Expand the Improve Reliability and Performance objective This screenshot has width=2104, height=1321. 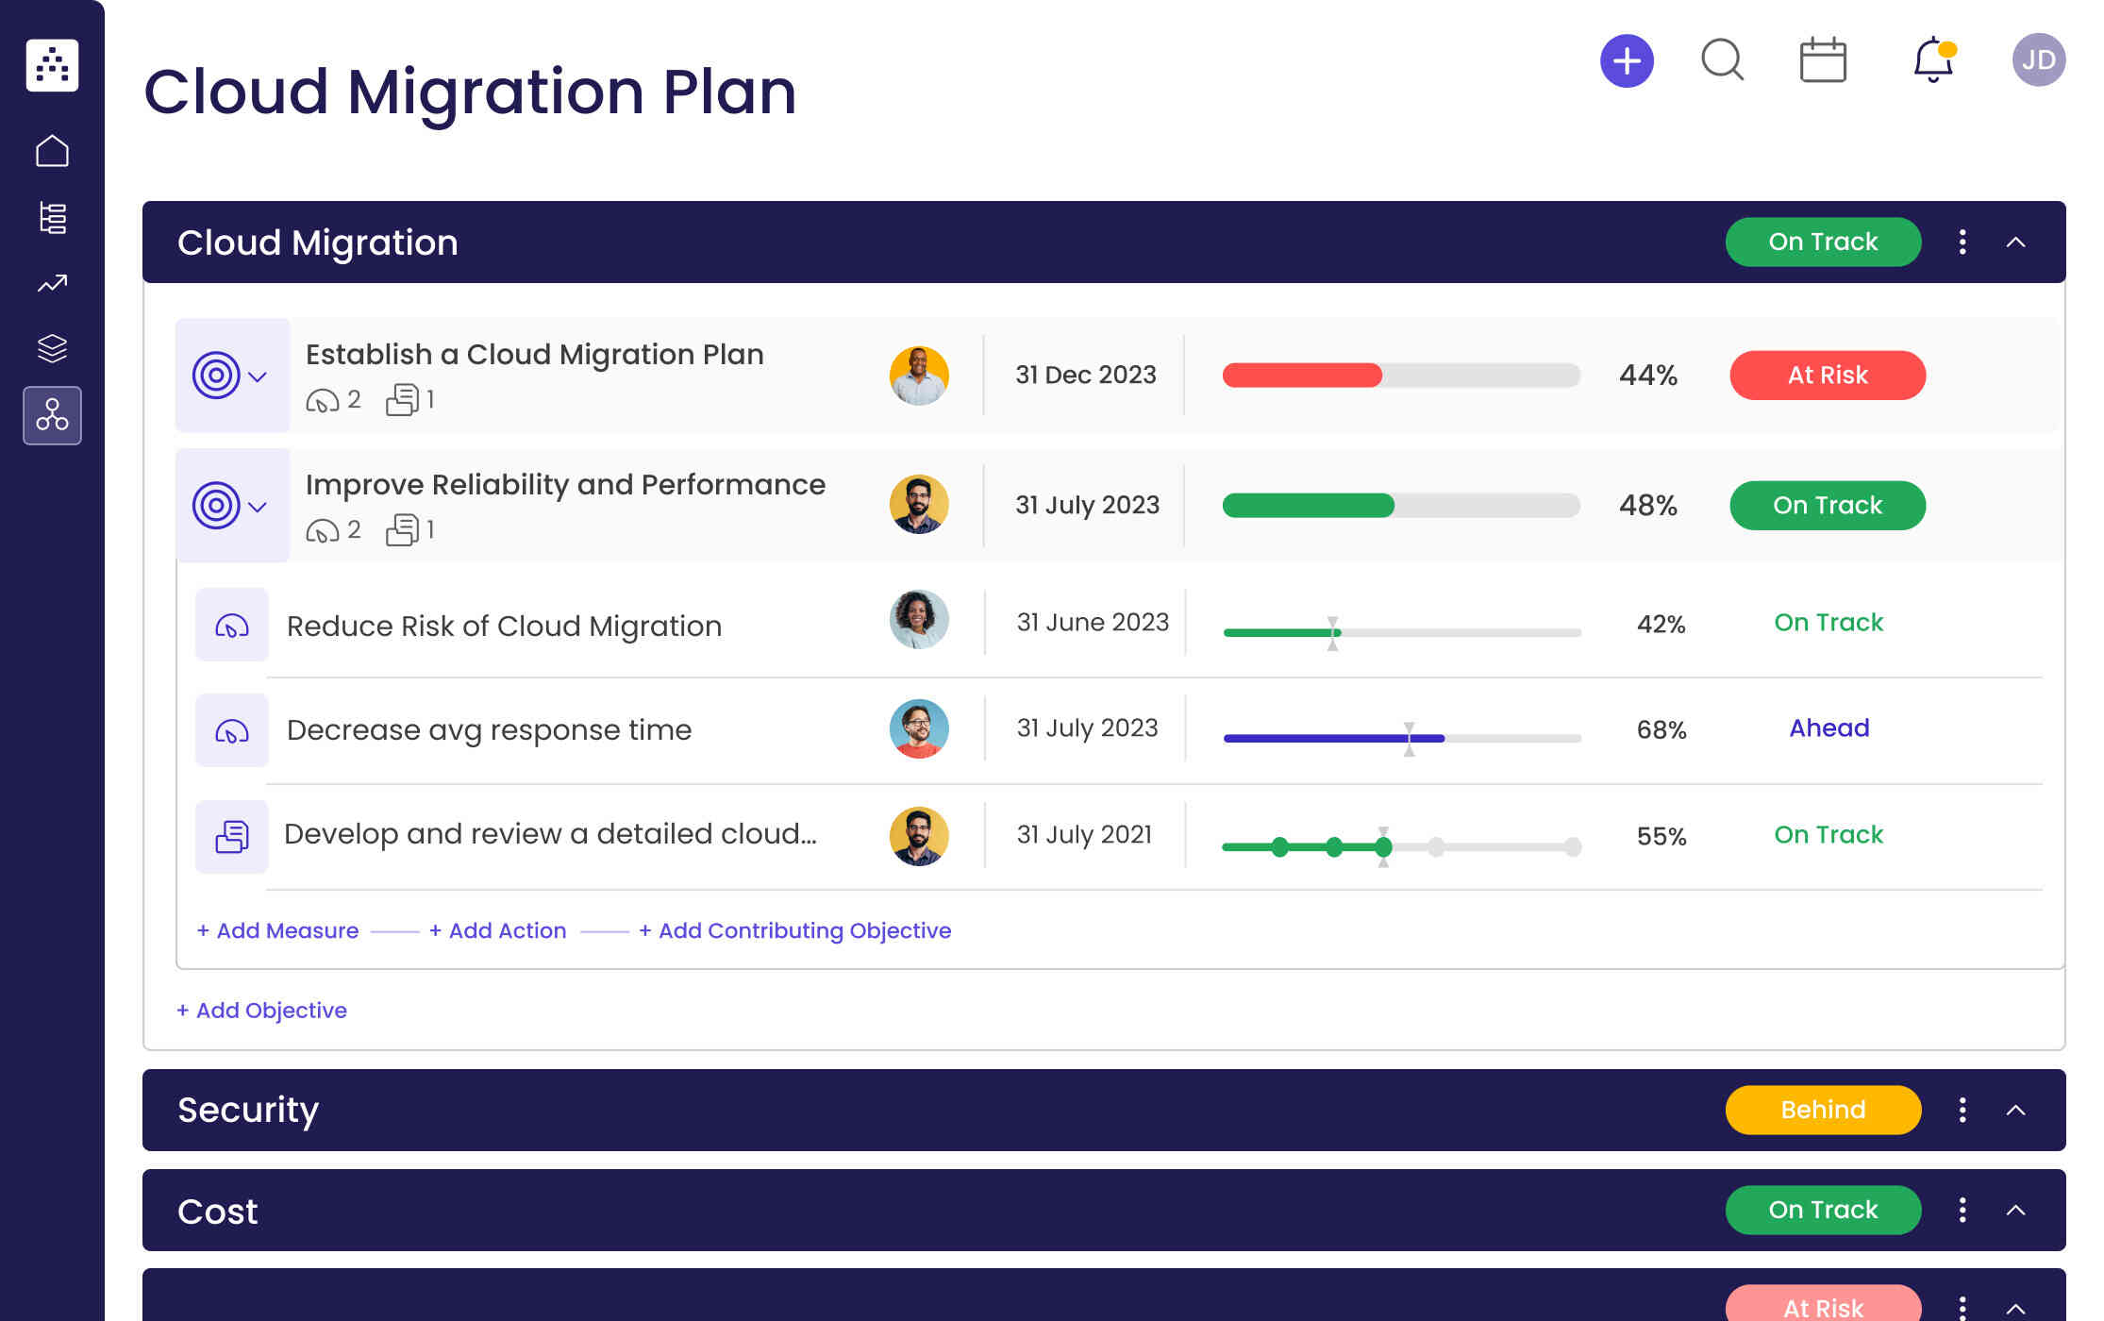(x=256, y=508)
